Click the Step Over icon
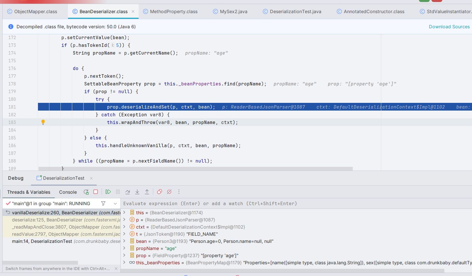Viewport: 472px width, 276px height. click(128, 192)
